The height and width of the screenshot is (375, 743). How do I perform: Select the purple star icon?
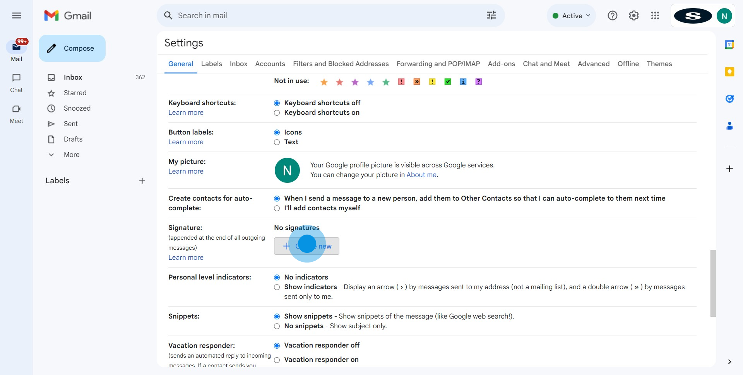355,82
